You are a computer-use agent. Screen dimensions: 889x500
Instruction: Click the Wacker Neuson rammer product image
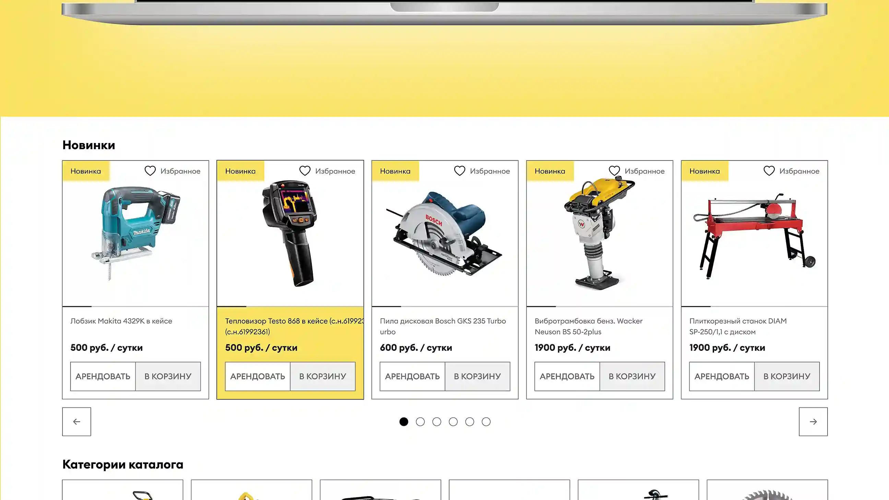coord(600,233)
